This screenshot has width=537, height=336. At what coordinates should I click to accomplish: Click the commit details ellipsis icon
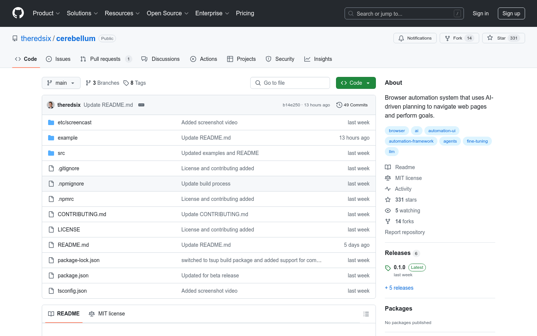[x=141, y=105]
